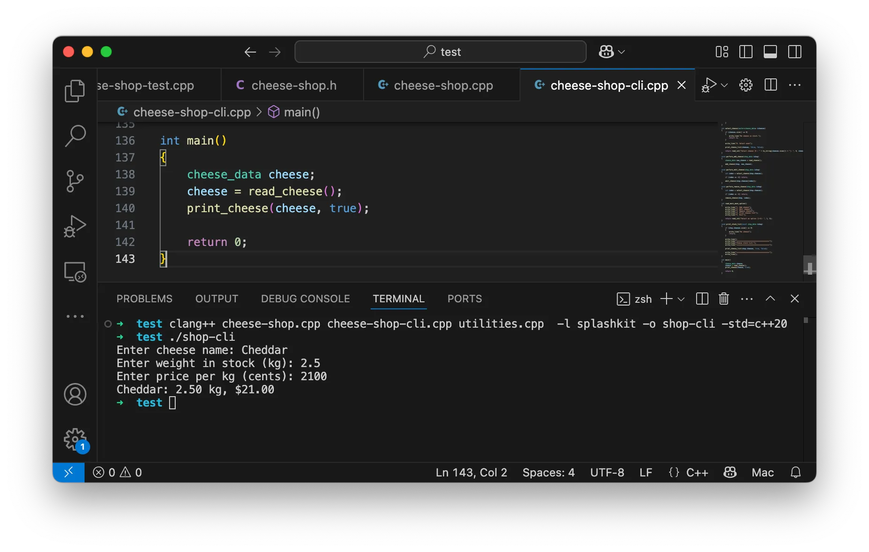
Task: Open the OUTPUT panel tab
Action: tap(217, 299)
